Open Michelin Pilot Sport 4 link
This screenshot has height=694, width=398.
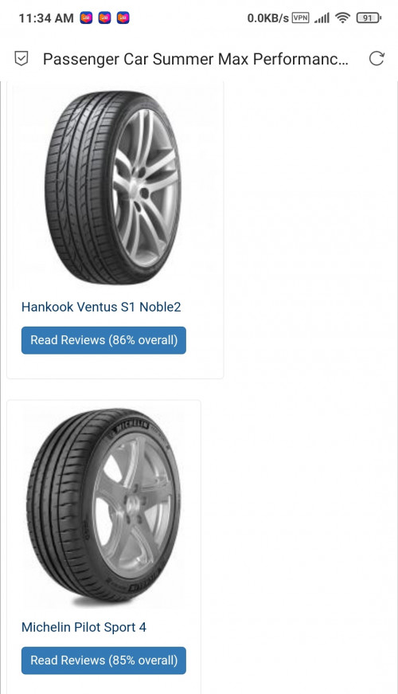click(84, 627)
